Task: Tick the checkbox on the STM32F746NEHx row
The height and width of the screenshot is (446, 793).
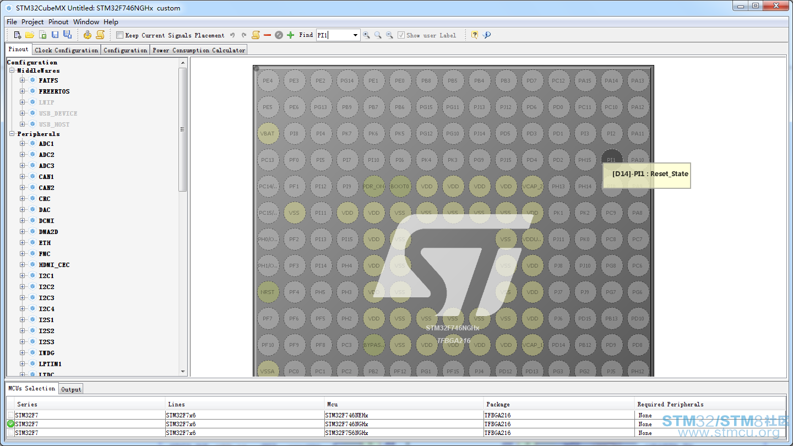Action: tap(11, 415)
